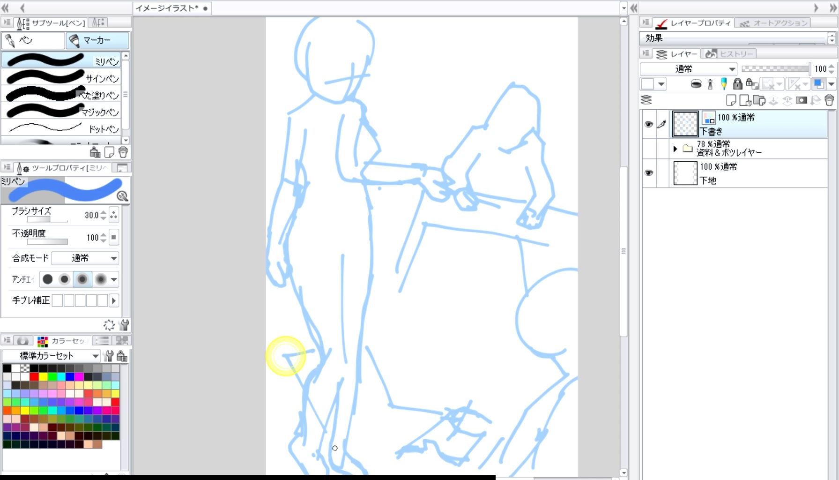Click the delete sub tool trash icon
839x480 pixels.
(123, 152)
